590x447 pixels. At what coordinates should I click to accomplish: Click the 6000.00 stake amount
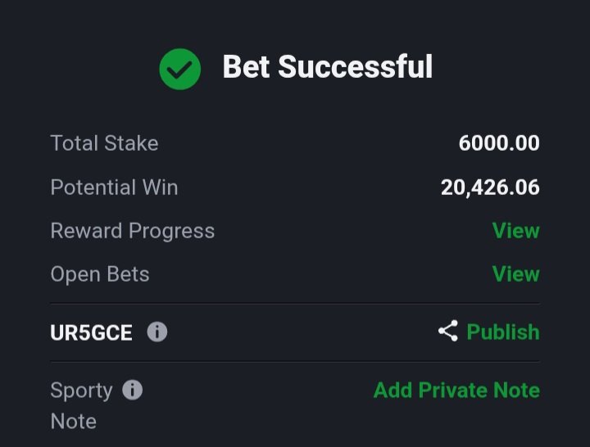pyautogui.click(x=499, y=143)
